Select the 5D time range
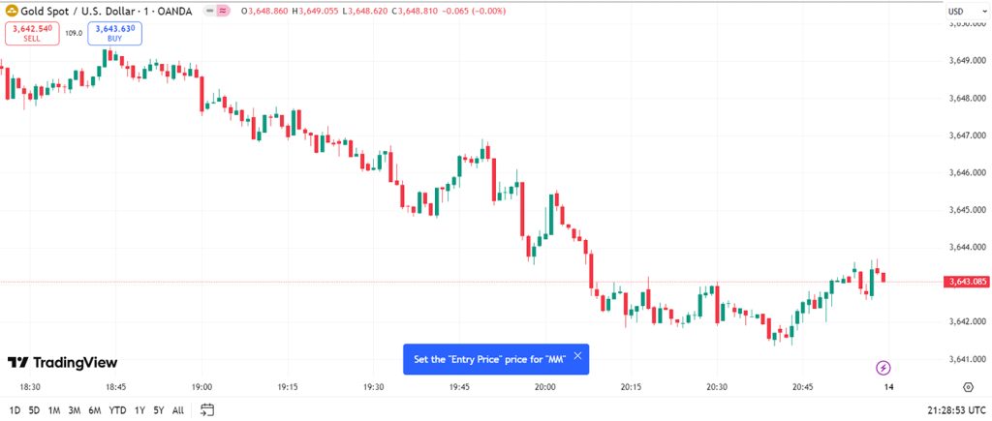992x421 pixels. pos(34,410)
